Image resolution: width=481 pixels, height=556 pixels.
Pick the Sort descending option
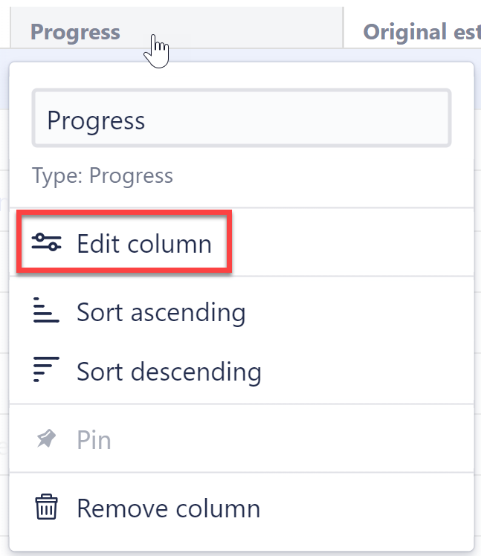(x=169, y=370)
